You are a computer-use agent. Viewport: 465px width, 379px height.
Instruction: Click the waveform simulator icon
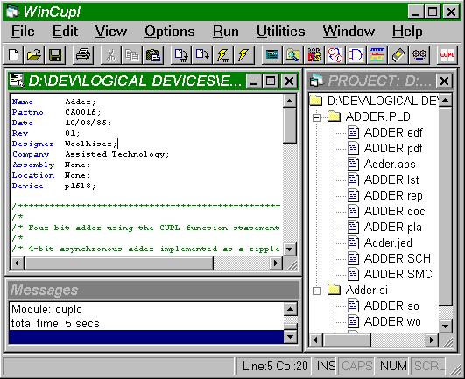coord(377,55)
